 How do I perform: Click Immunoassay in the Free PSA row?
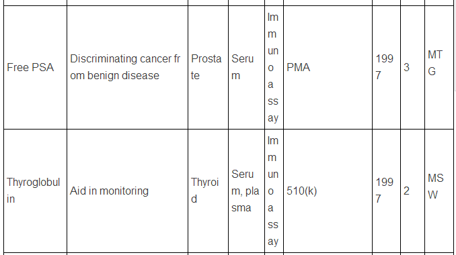click(x=274, y=67)
